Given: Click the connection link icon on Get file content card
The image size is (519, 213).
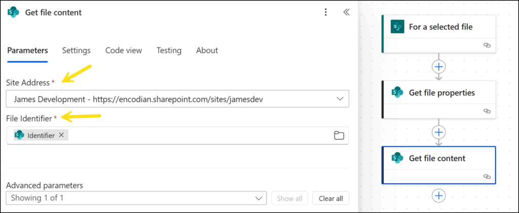Looking at the screenshot, I should point(487,177).
